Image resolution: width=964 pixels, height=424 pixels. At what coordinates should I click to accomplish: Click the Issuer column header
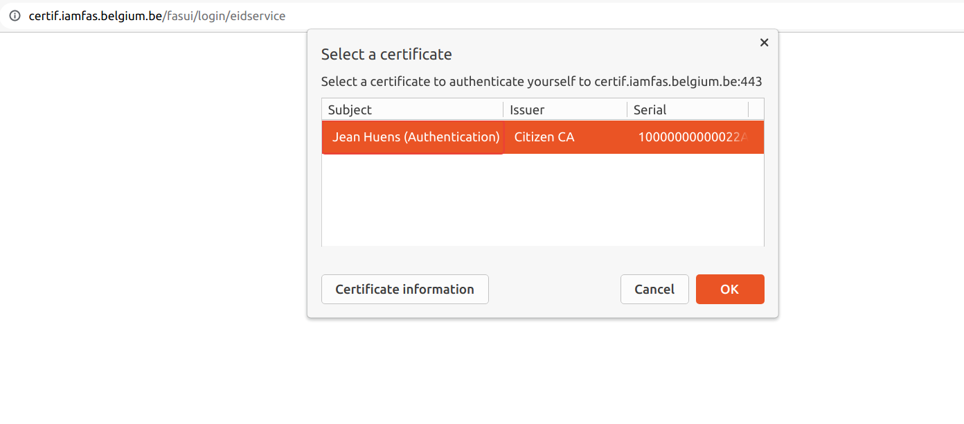coord(565,109)
